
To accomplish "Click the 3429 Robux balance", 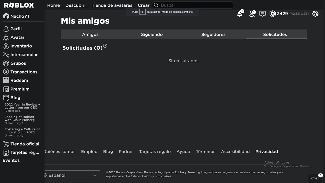I will click(282, 14).
